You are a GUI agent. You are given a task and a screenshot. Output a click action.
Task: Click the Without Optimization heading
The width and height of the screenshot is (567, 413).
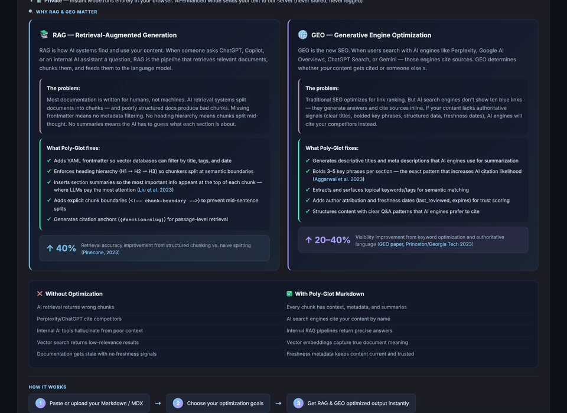click(74, 294)
